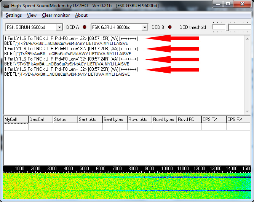Minimize the SoundModem window
The height and width of the screenshot is (202, 254).
[218, 4]
